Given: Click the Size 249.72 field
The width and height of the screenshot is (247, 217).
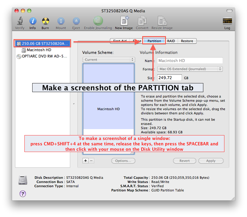Looking at the screenshot, I should tap(170, 78).
